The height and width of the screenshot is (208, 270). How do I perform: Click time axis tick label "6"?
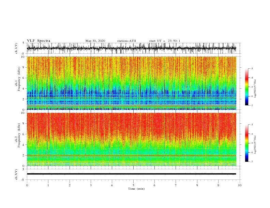pyautogui.click(x=154, y=185)
